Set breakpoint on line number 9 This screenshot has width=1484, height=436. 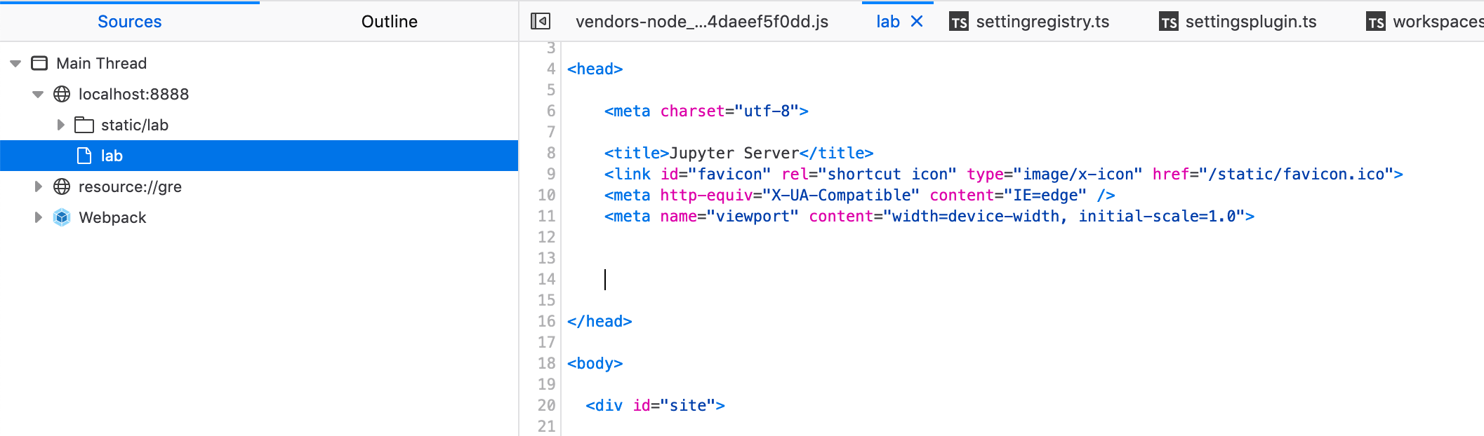coord(551,174)
